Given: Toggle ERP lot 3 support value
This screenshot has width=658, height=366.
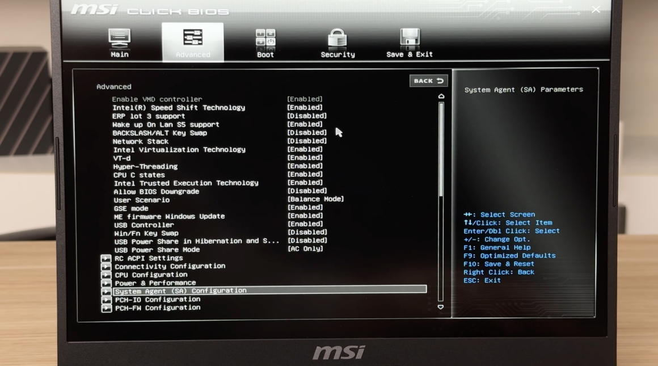Looking at the screenshot, I should 307,116.
